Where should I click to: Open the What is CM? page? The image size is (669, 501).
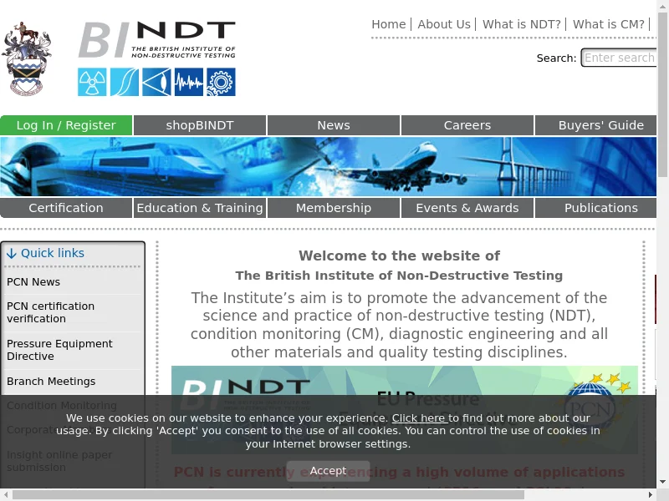coord(609,24)
